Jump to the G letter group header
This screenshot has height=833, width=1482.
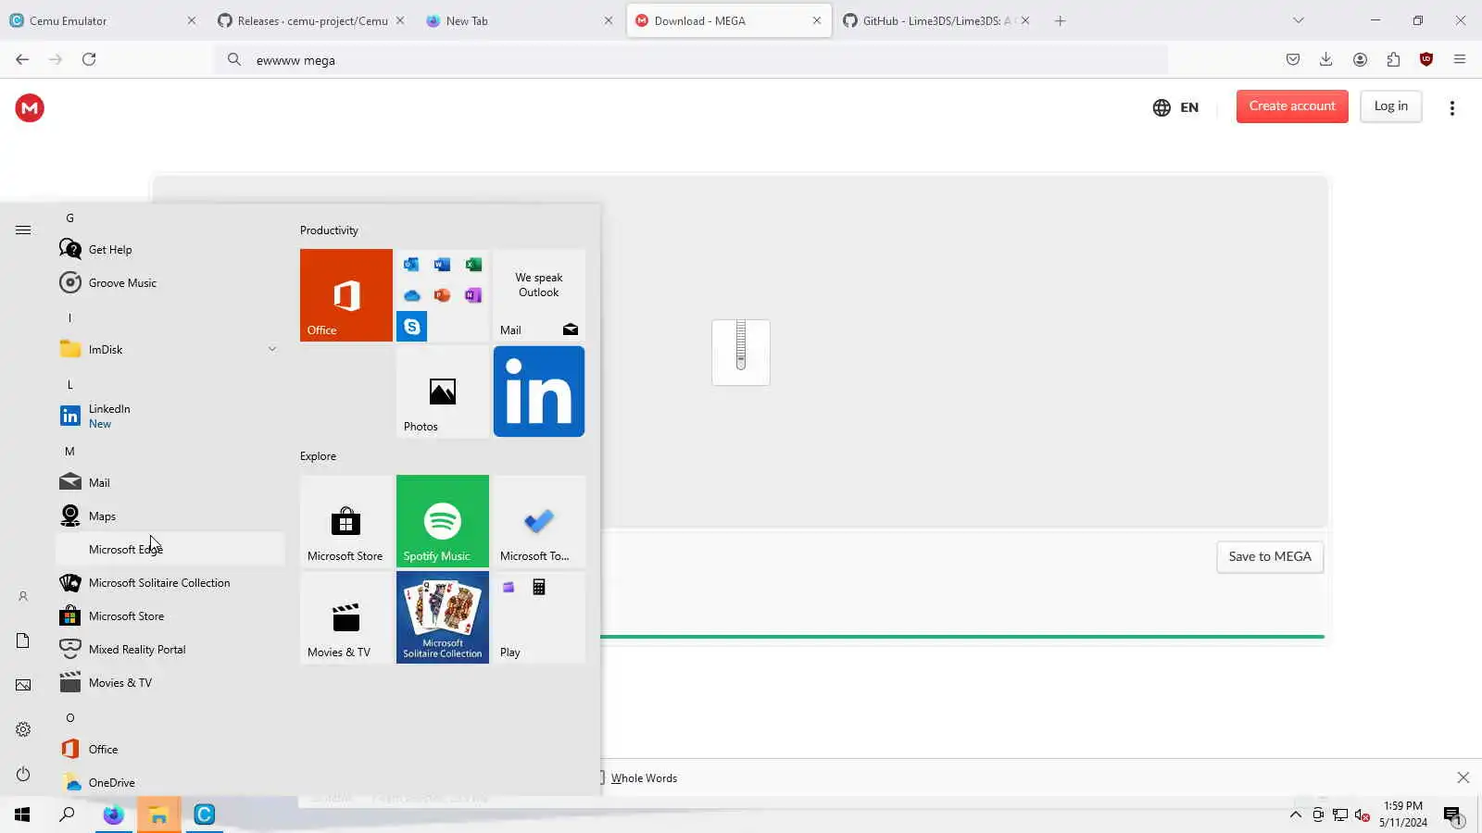click(x=69, y=218)
